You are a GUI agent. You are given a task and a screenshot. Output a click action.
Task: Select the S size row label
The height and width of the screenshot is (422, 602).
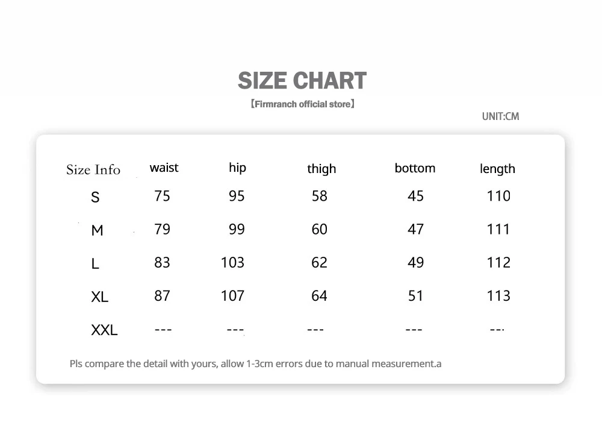95,197
